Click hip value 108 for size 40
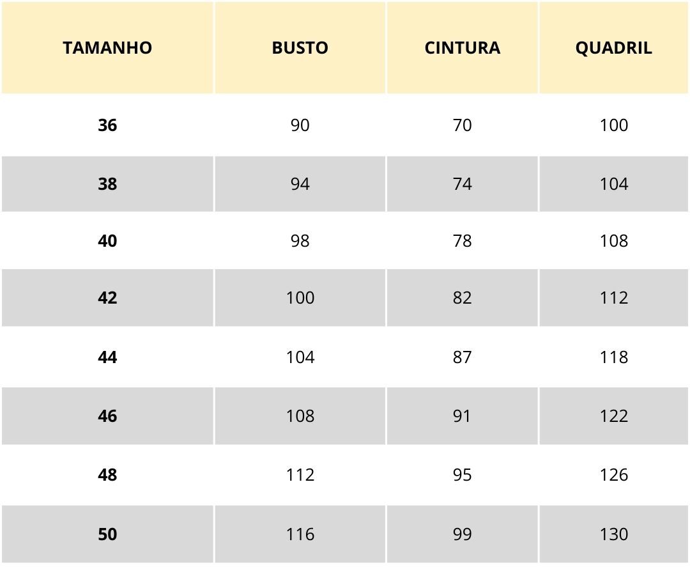The image size is (690, 567). [x=613, y=241]
